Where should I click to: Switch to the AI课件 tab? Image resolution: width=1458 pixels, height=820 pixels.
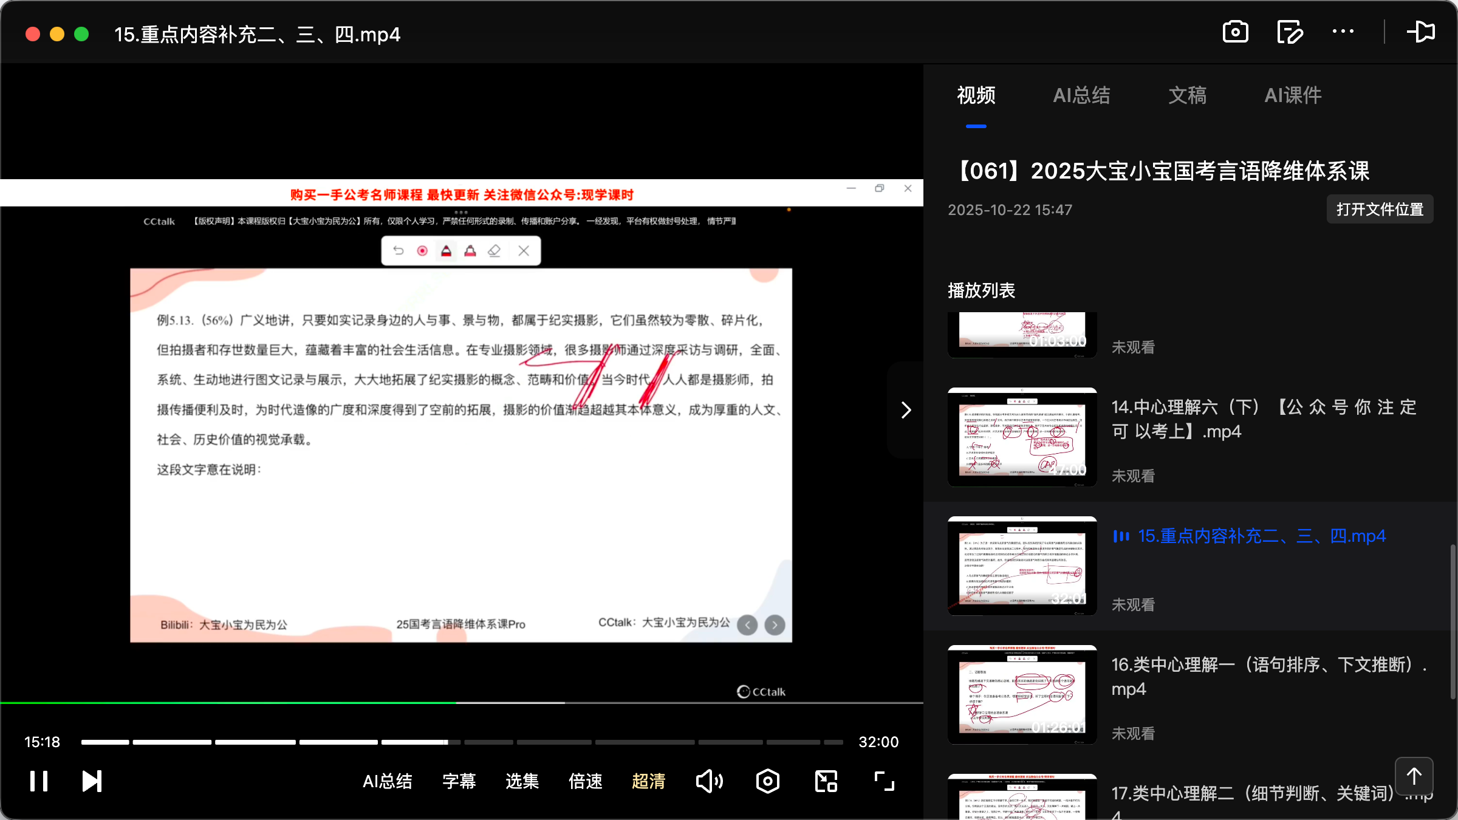coord(1292,95)
